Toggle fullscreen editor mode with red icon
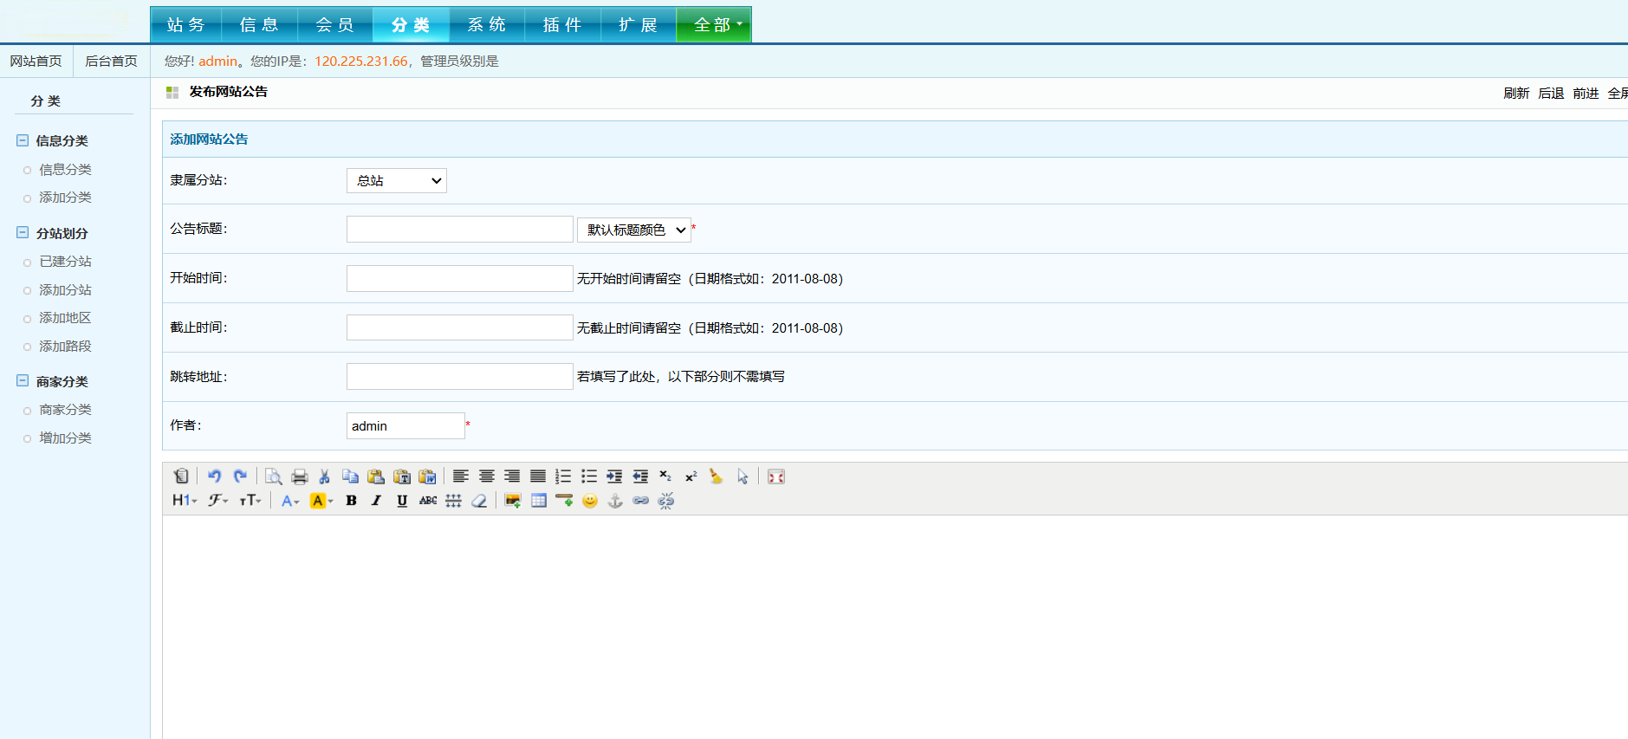1628x739 pixels. [x=776, y=476]
